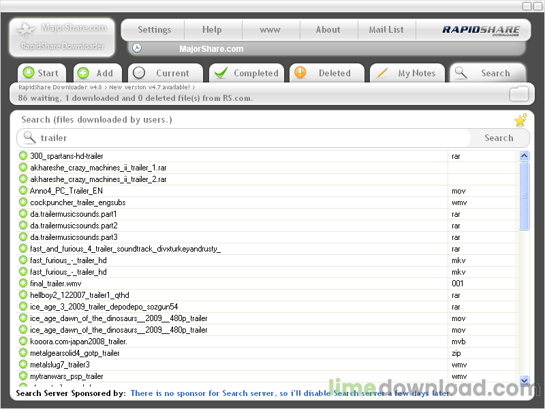Open the Mail List menu
545x409 pixels.
point(386,29)
